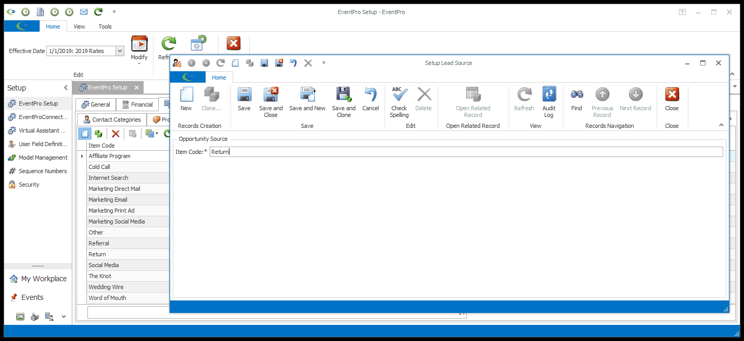Select the Internet Search row

coord(128,178)
